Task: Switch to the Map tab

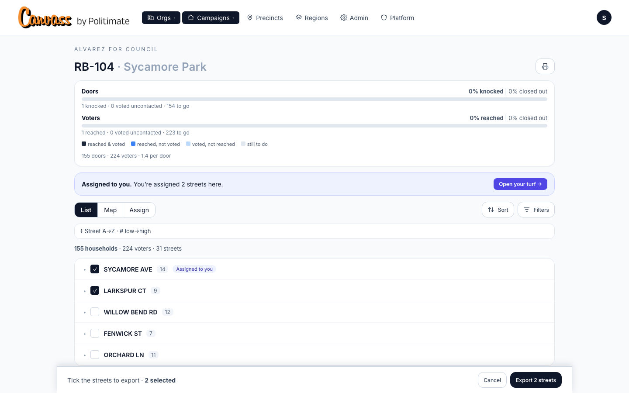Action: [110, 210]
